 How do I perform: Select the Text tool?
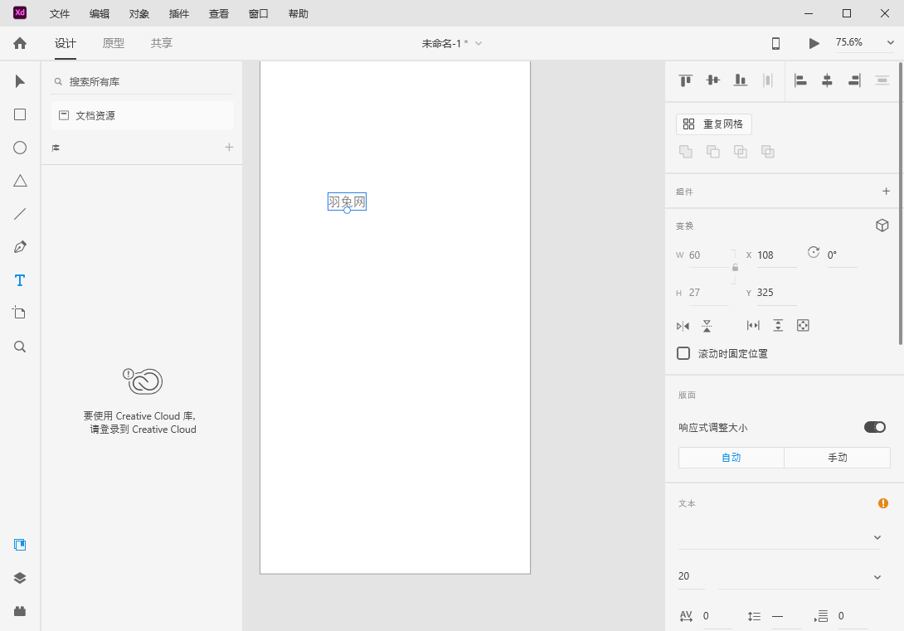click(x=20, y=280)
